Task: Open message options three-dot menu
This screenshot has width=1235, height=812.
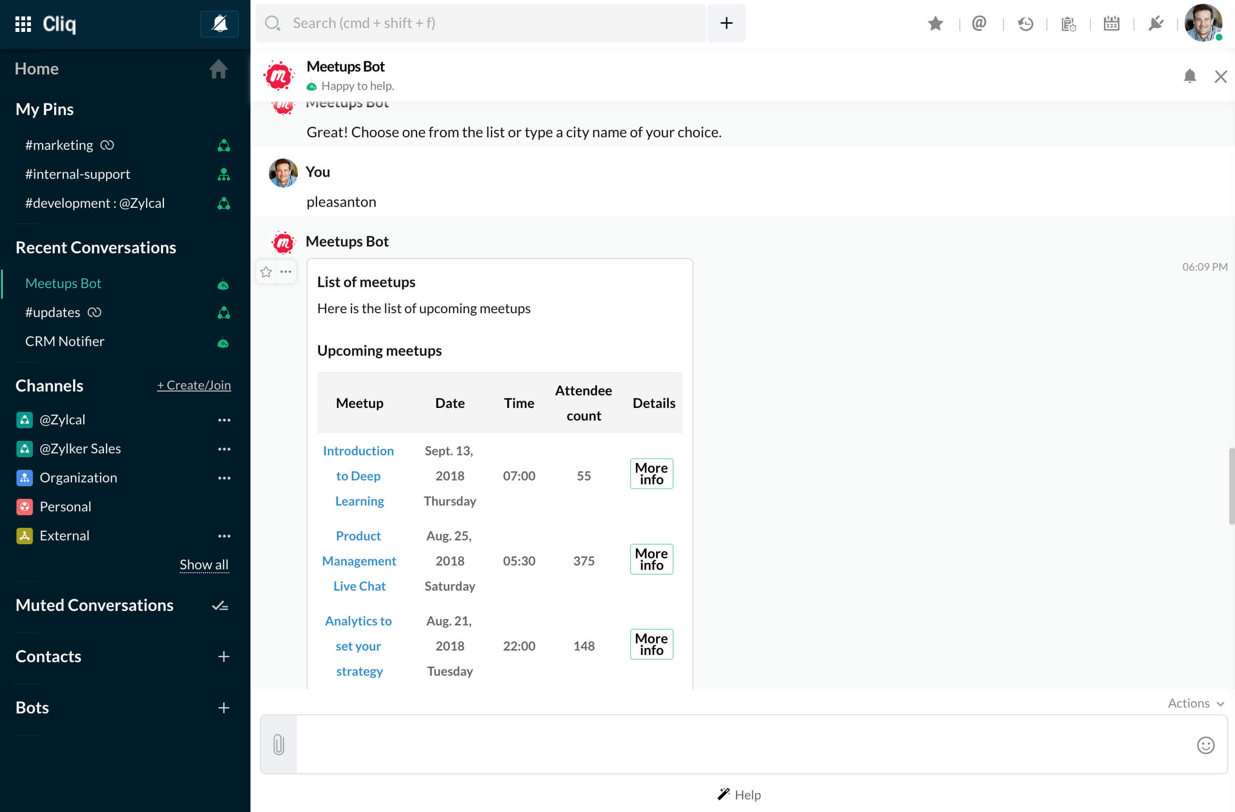Action: [286, 272]
